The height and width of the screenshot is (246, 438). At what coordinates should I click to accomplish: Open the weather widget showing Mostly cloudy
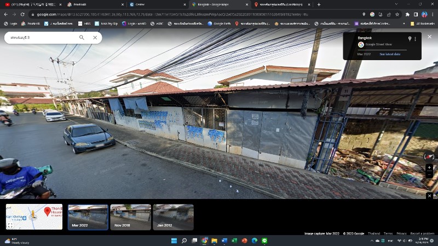click(x=18, y=241)
